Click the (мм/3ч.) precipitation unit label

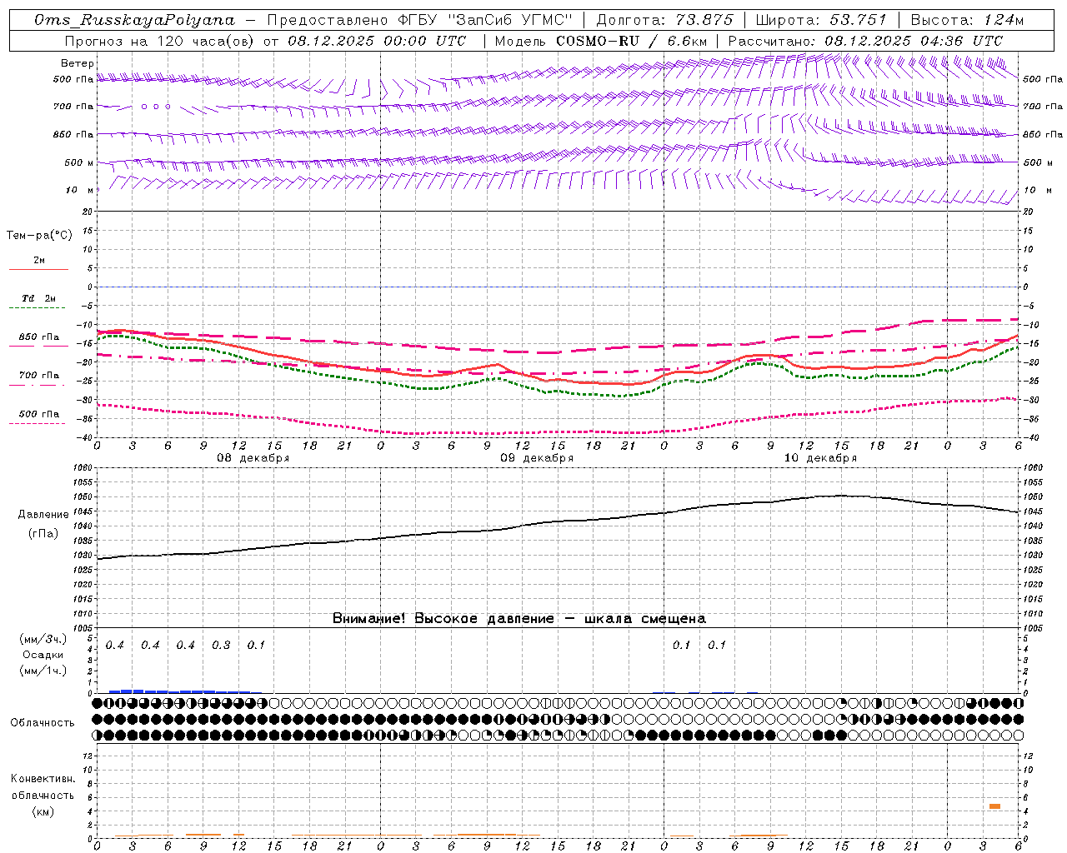tap(43, 639)
